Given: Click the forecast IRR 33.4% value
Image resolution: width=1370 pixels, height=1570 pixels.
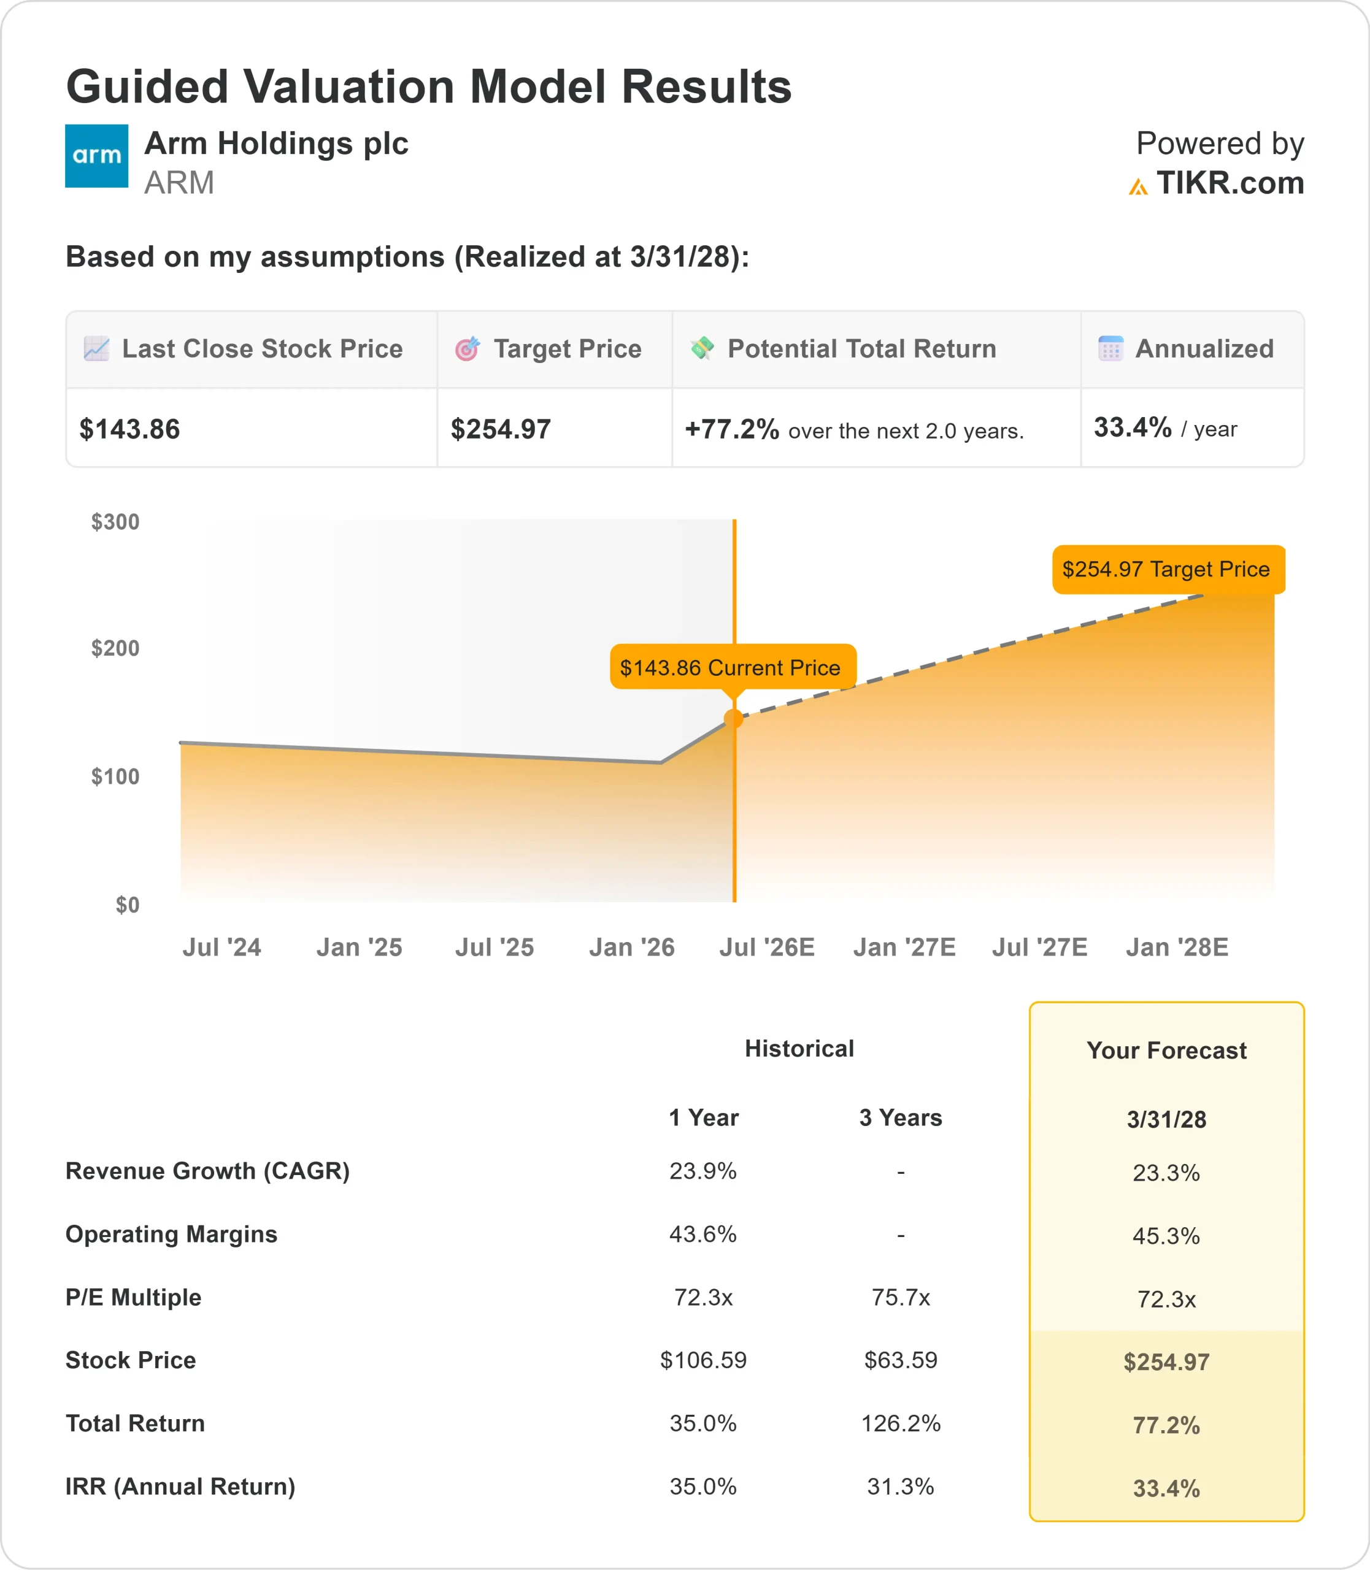Looking at the screenshot, I should (1166, 1488).
